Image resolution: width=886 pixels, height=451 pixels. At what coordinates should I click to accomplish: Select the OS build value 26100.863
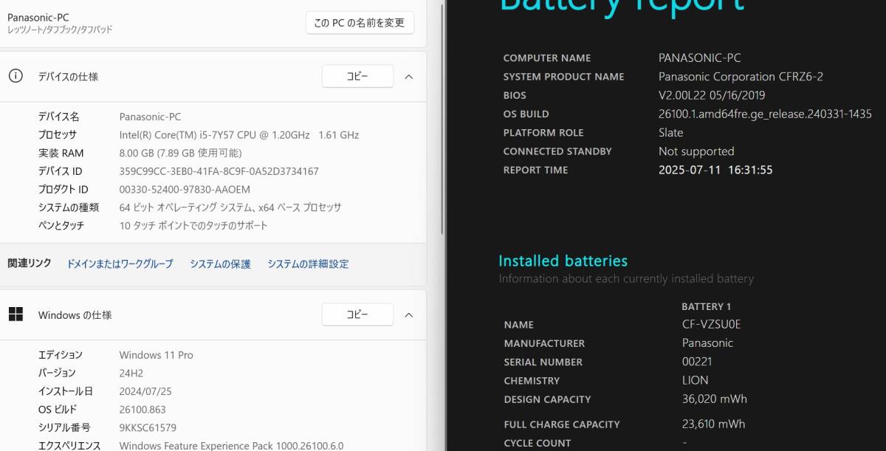coord(142,409)
